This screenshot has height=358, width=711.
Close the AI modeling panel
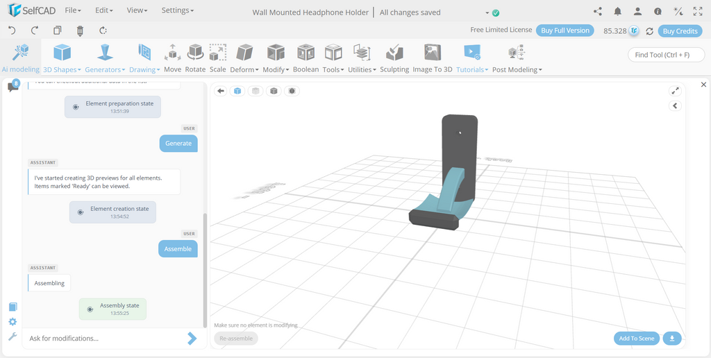[x=704, y=84]
